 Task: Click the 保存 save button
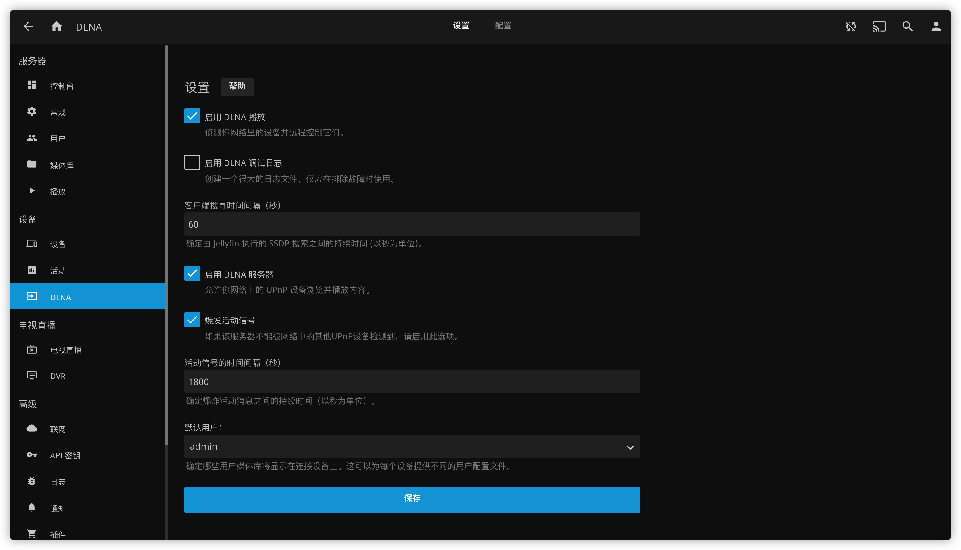412,499
